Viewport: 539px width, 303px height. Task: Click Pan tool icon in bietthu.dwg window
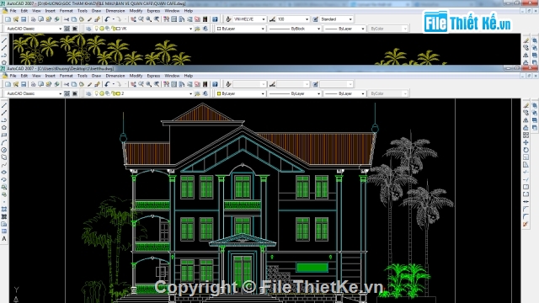point(133,84)
